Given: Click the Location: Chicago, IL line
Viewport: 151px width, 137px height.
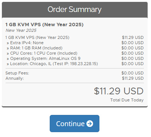Looking at the screenshot, I should pos(52,64).
